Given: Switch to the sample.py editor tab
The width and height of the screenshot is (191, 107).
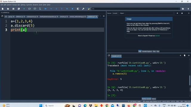Looking at the screenshot, I should (63, 17).
